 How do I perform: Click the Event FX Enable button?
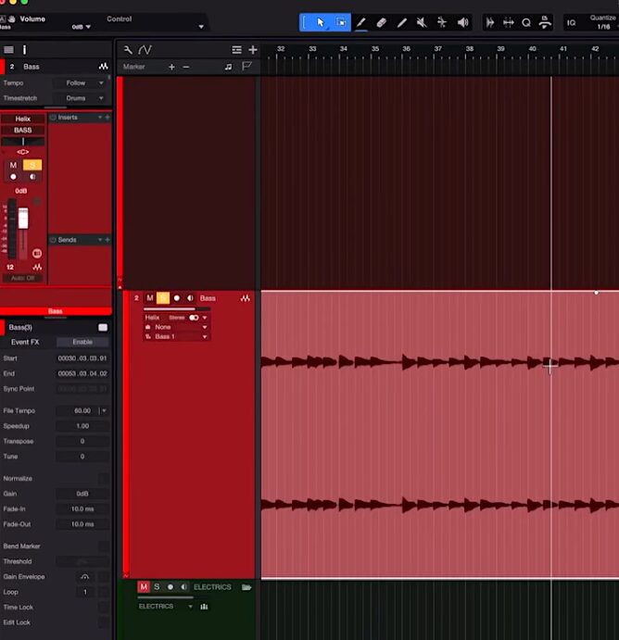pyautogui.click(x=82, y=342)
